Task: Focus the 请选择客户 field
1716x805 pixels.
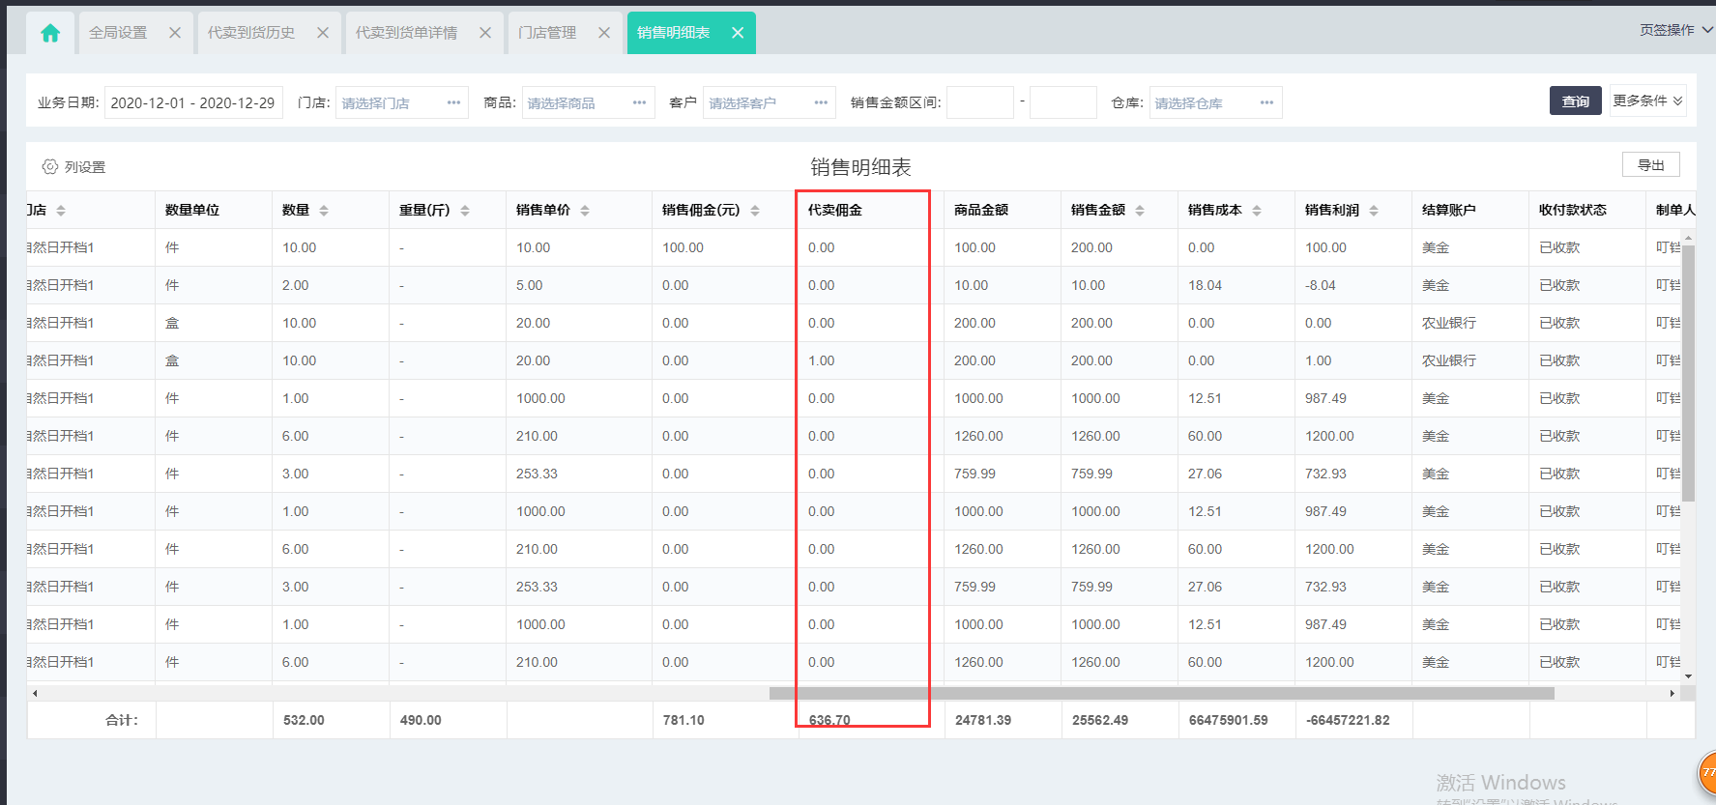Action: click(769, 102)
